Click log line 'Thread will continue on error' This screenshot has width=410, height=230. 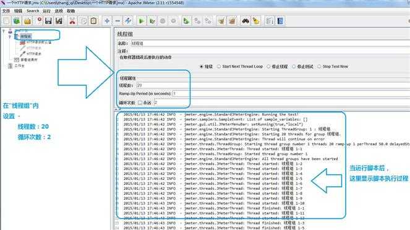[224, 139]
